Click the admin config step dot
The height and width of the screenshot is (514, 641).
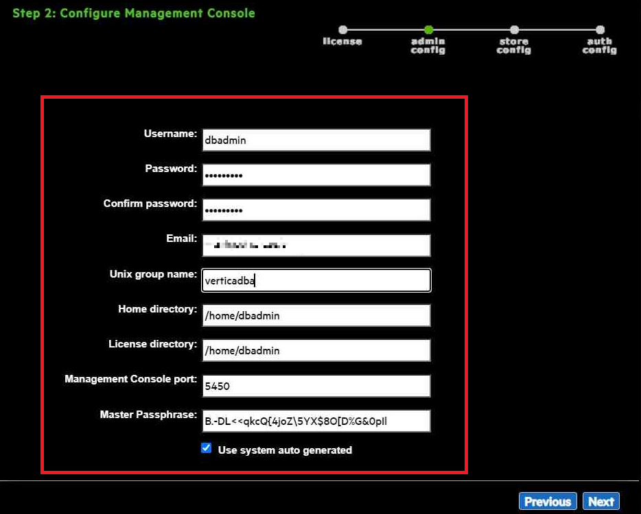[x=428, y=29]
